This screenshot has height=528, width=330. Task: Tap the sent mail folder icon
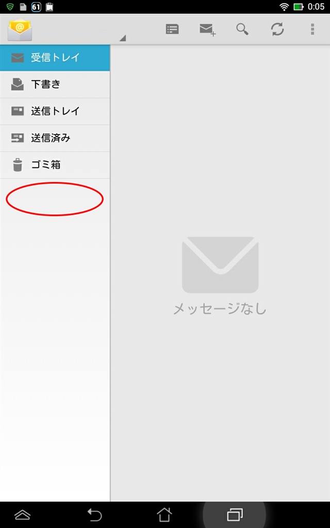click(18, 138)
